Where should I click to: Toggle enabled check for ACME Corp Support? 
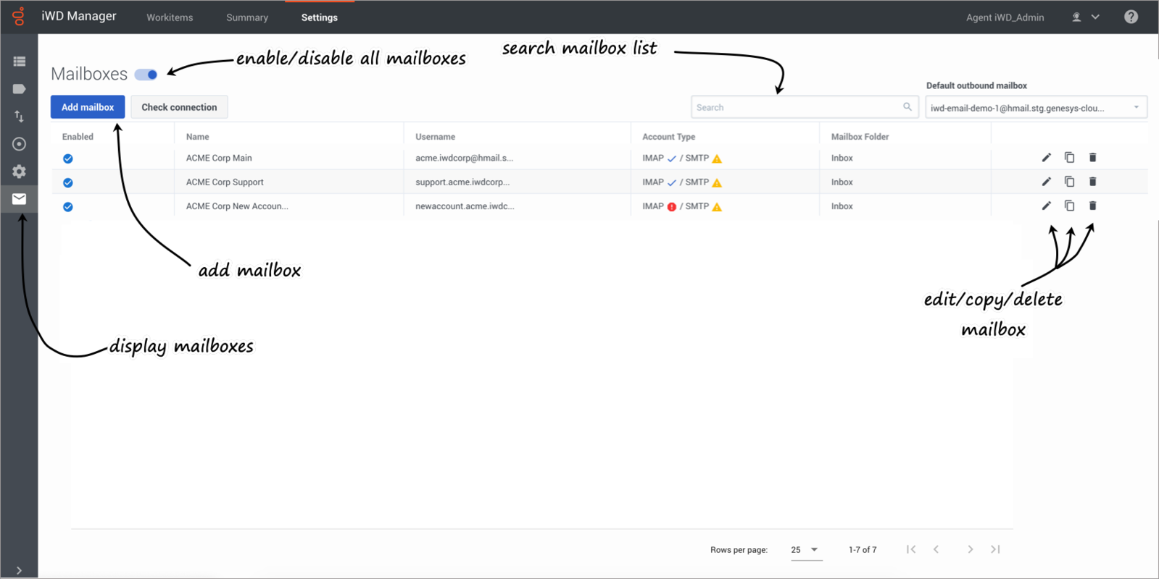tap(68, 182)
